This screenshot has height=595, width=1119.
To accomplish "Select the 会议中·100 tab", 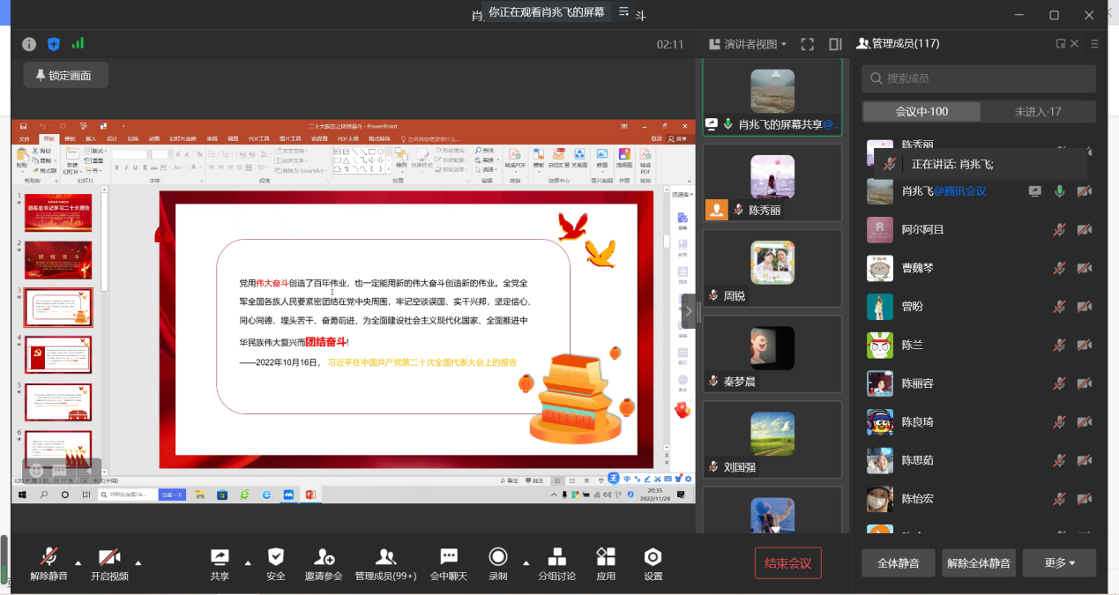I will (921, 112).
